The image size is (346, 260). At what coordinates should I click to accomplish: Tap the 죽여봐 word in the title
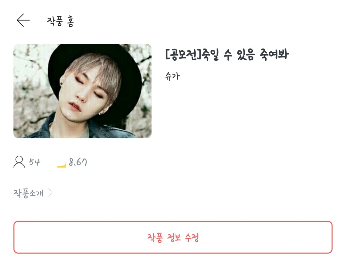(274, 54)
